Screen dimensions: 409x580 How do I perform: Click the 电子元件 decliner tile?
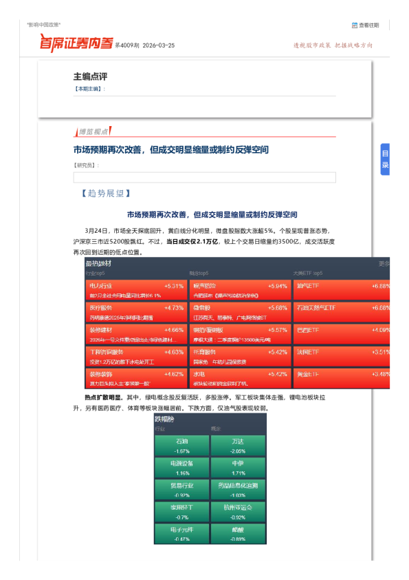tap(182, 533)
